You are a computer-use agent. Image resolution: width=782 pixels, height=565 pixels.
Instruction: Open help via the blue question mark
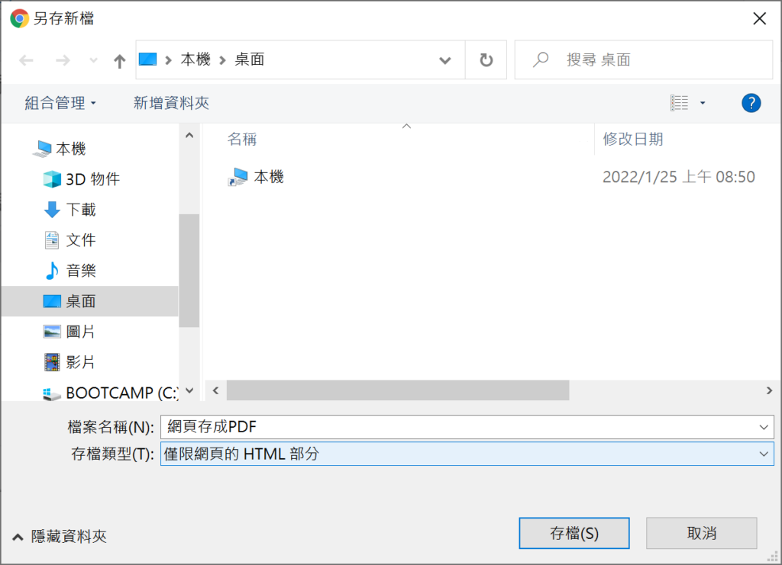tap(751, 103)
